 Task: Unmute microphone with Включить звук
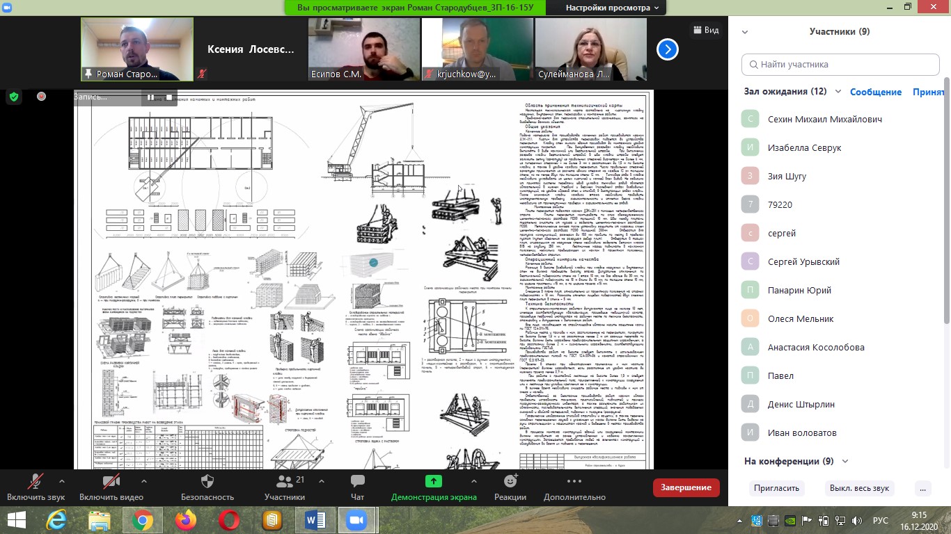[36, 487]
